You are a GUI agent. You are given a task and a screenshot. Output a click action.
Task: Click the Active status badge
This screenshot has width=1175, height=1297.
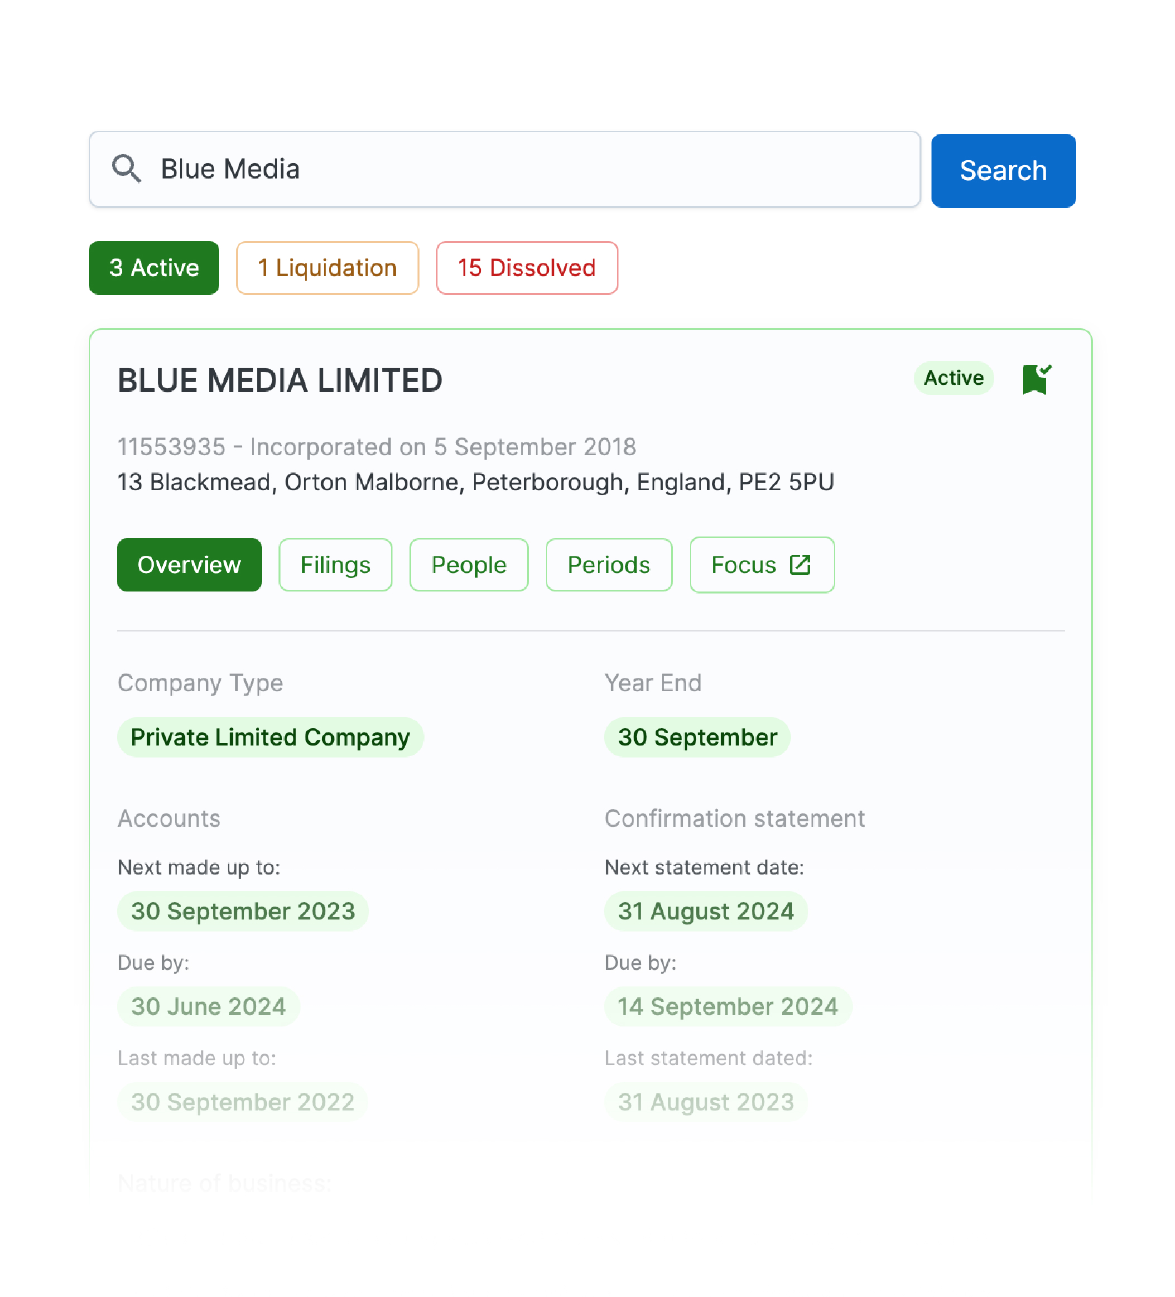953,379
